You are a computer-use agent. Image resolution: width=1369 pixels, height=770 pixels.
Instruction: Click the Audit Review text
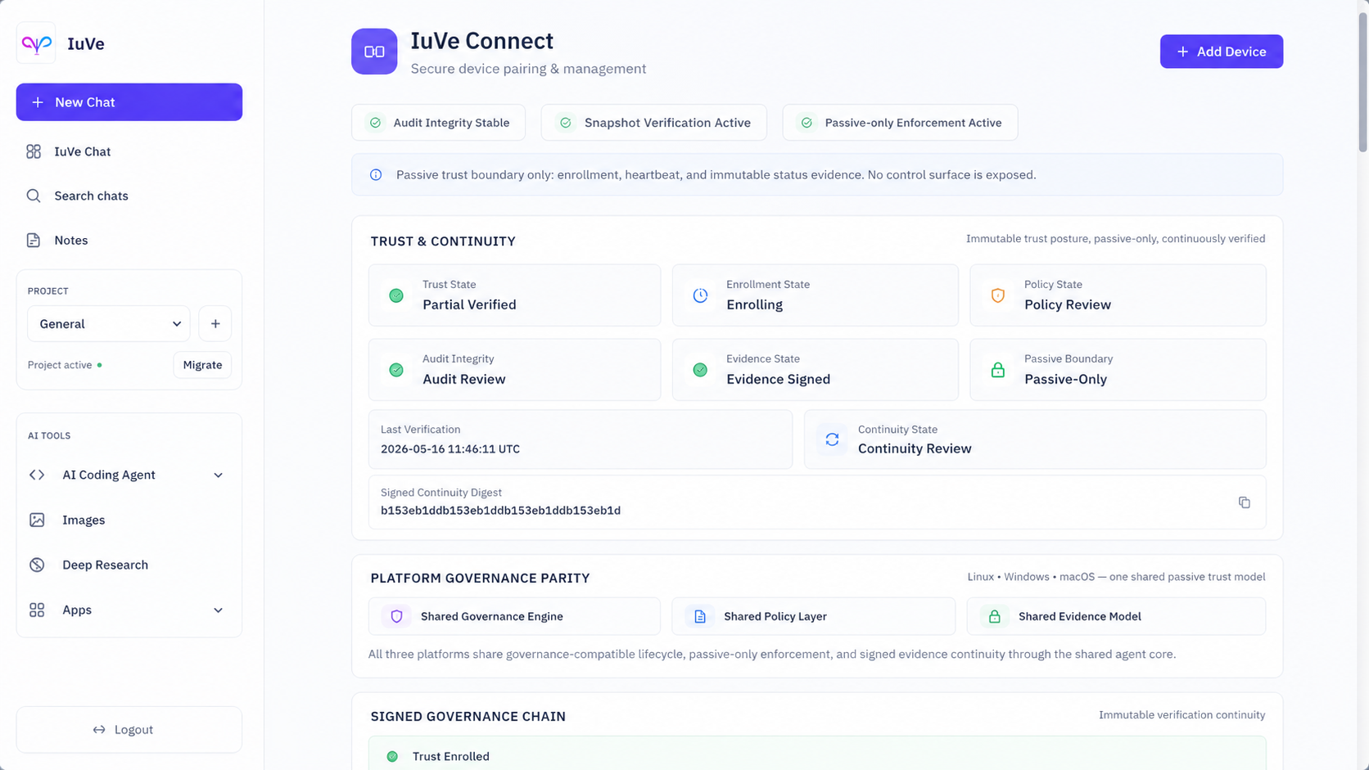464,379
